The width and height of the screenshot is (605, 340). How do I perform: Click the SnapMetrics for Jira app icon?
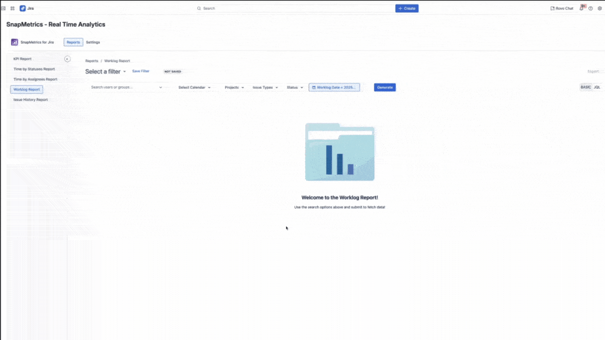point(15,42)
